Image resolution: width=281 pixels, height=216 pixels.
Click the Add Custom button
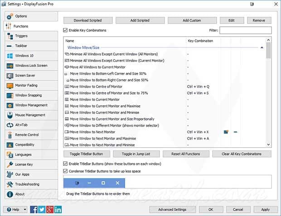tap(192, 20)
